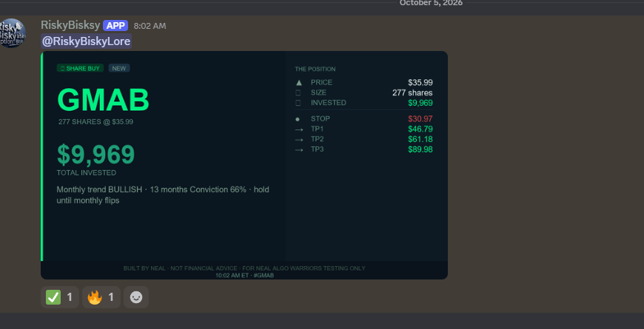Click the PRICE value $35.99
The width and height of the screenshot is (644, 329).
coord(420,83)
